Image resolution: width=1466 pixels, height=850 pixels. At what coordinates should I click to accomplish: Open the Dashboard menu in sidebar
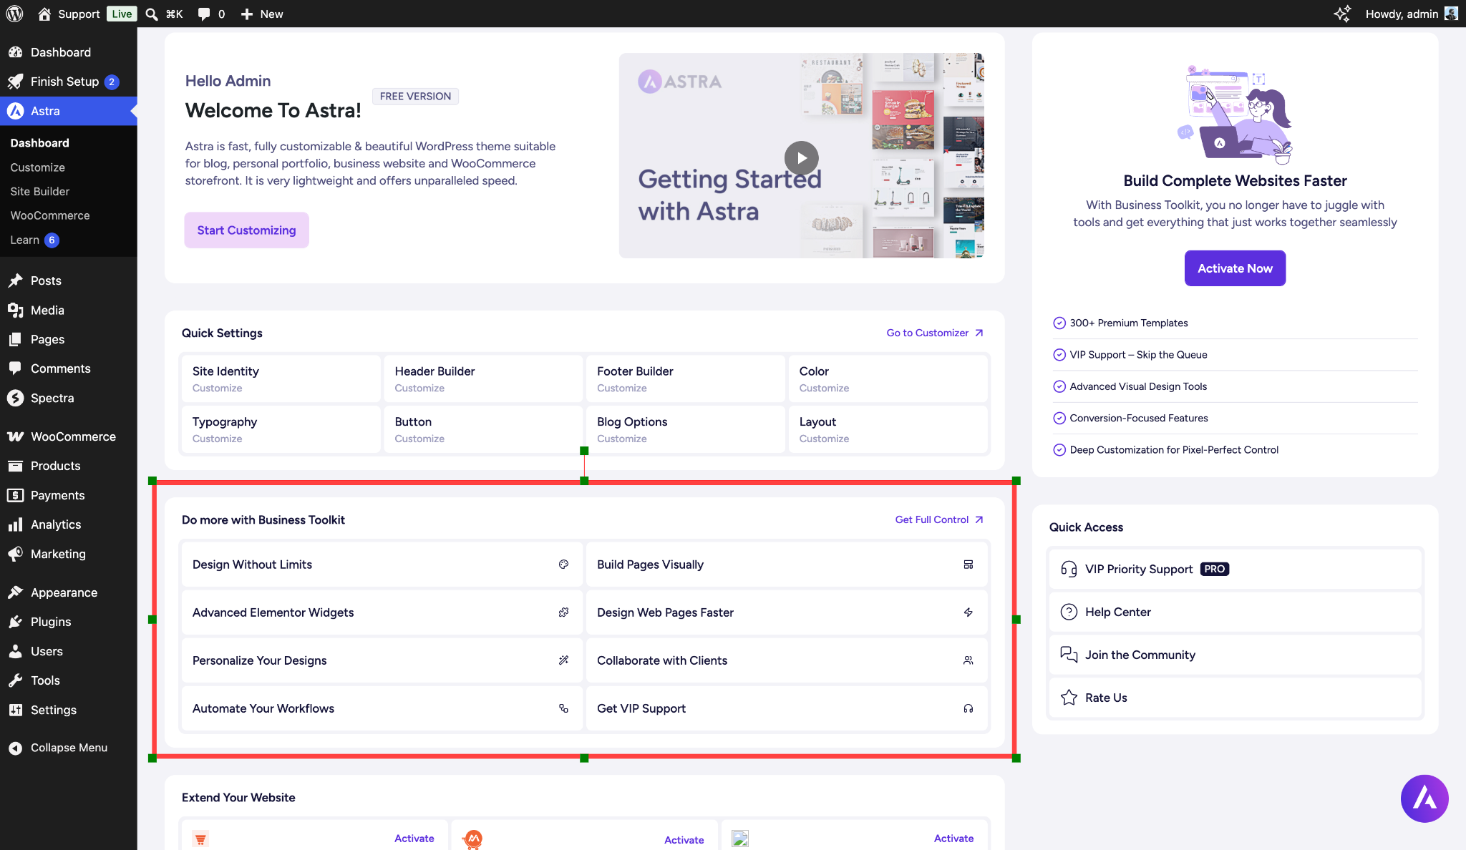[69, 52]
